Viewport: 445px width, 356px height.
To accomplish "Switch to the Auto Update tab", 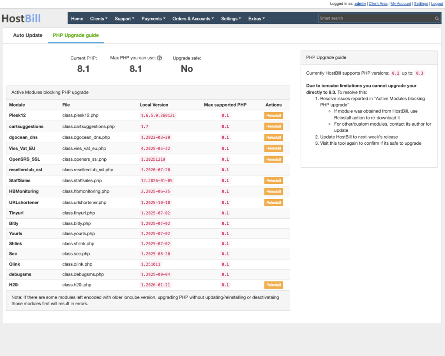I will tap(28, 35).
